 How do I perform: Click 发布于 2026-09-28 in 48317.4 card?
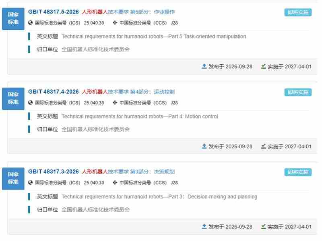tap(230, 147)
